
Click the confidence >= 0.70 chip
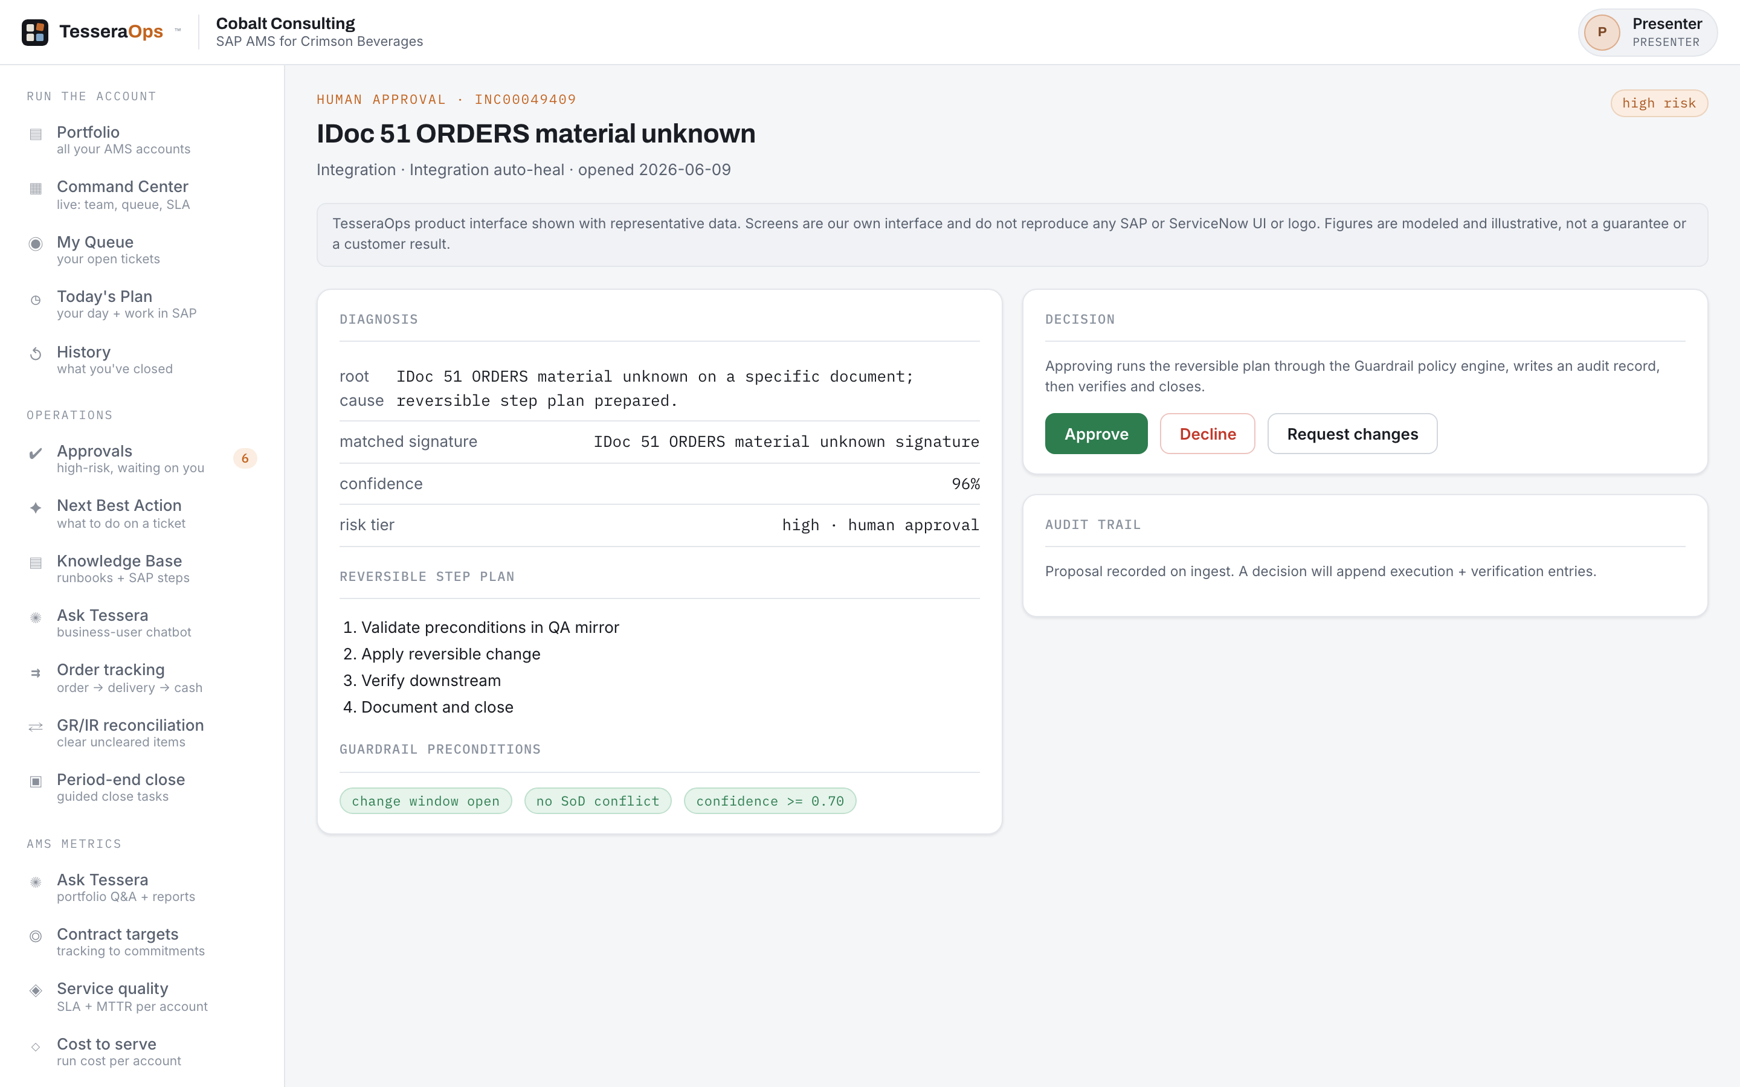770,801
